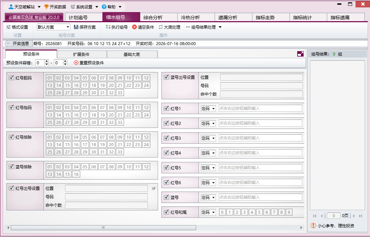The width and height of the screenshot is (370, 237).
Task: Go to first results page
Action: [314, 216]
